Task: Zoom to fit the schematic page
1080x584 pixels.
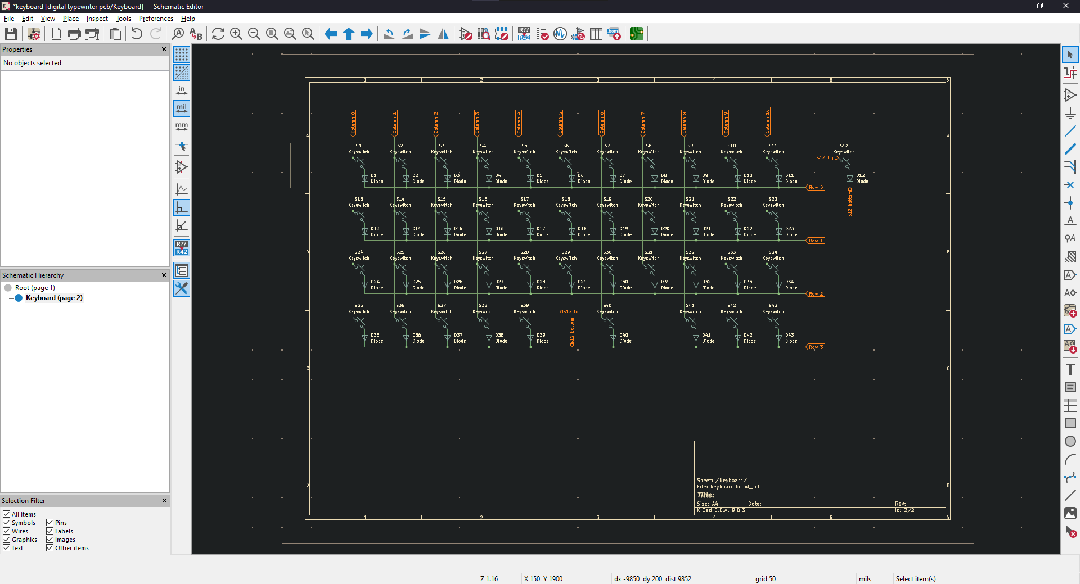Action: [x=272, y=34]
